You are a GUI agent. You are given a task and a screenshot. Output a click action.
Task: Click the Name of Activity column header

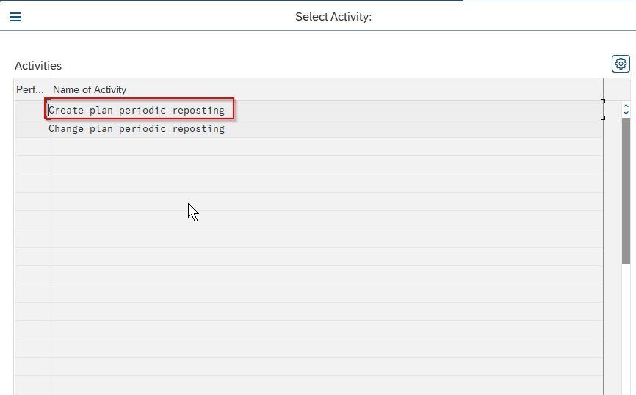click(x=90, y=89)
